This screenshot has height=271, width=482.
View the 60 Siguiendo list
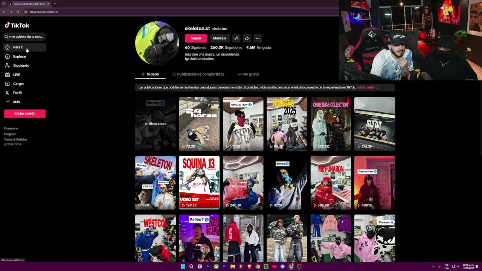(195, 47)
